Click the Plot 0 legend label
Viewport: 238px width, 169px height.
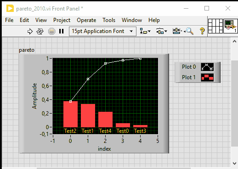189,67
